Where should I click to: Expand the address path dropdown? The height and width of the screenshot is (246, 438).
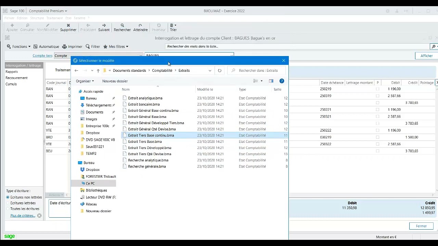[210, 71]
